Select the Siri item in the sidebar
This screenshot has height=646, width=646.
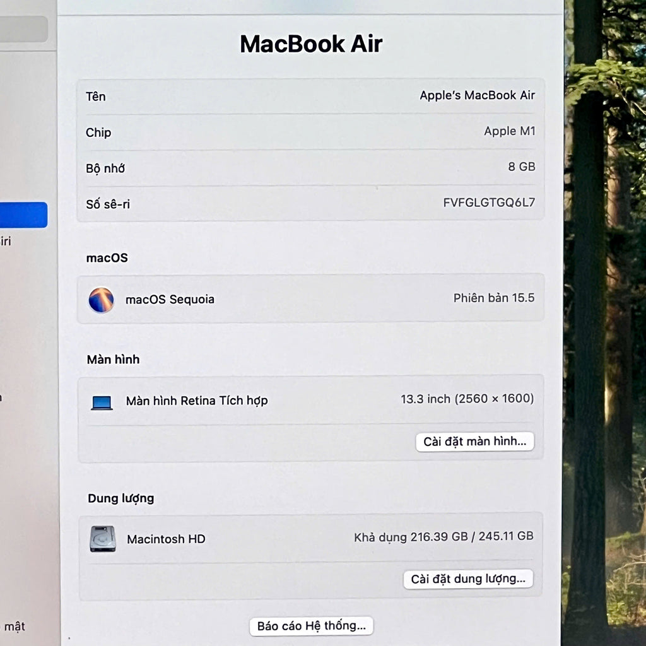(x=6, y=241)
